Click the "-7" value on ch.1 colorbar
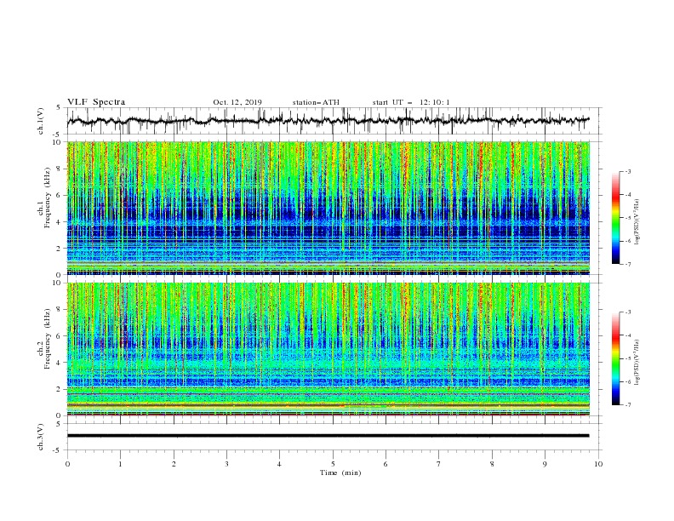This screenshot has height=521, width=674. (x=628, y=265)
